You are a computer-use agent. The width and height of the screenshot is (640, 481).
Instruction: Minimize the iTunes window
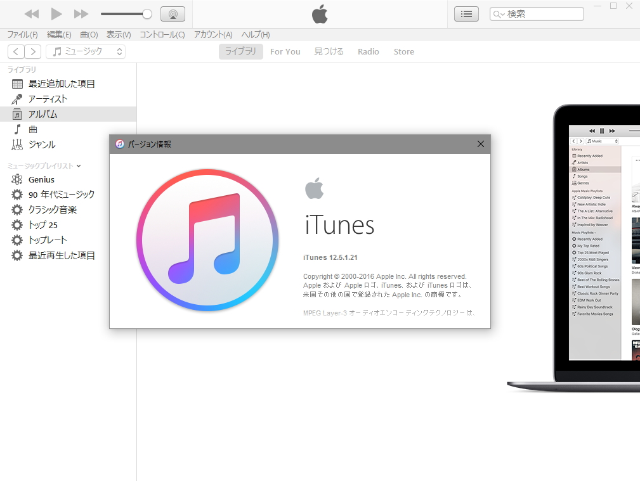[x=598, y=6]
